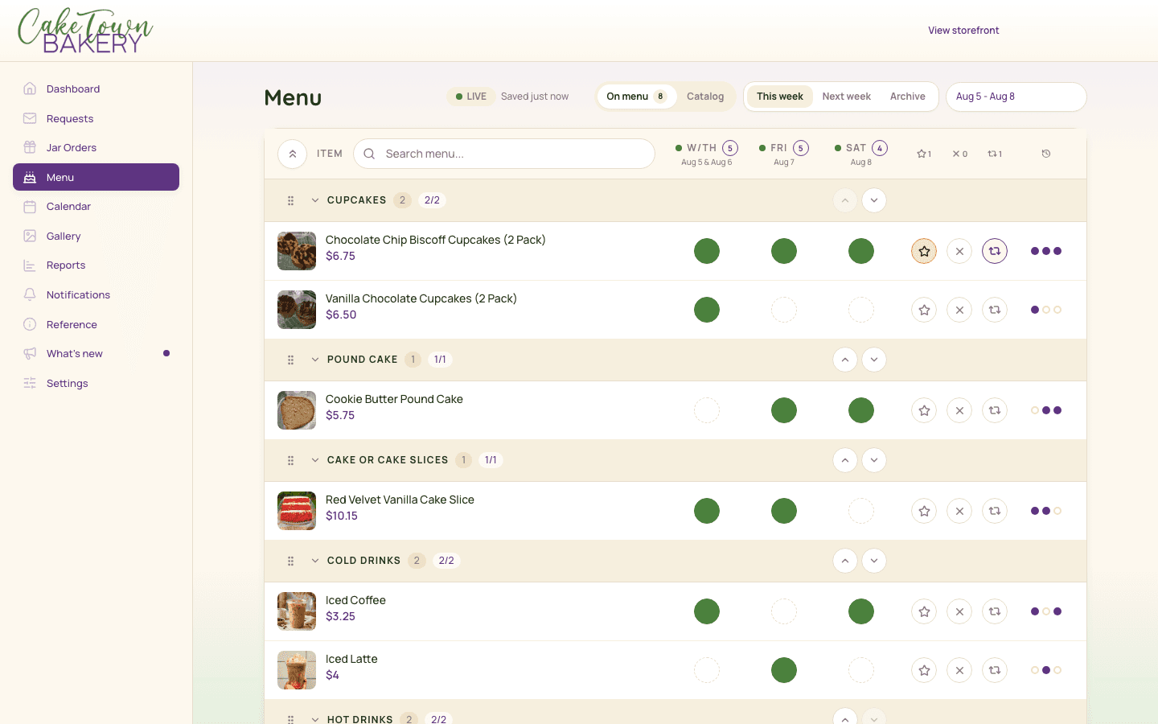Click repeat icon on Iced Latte row

pyautogui.click(x=995, y=670)
